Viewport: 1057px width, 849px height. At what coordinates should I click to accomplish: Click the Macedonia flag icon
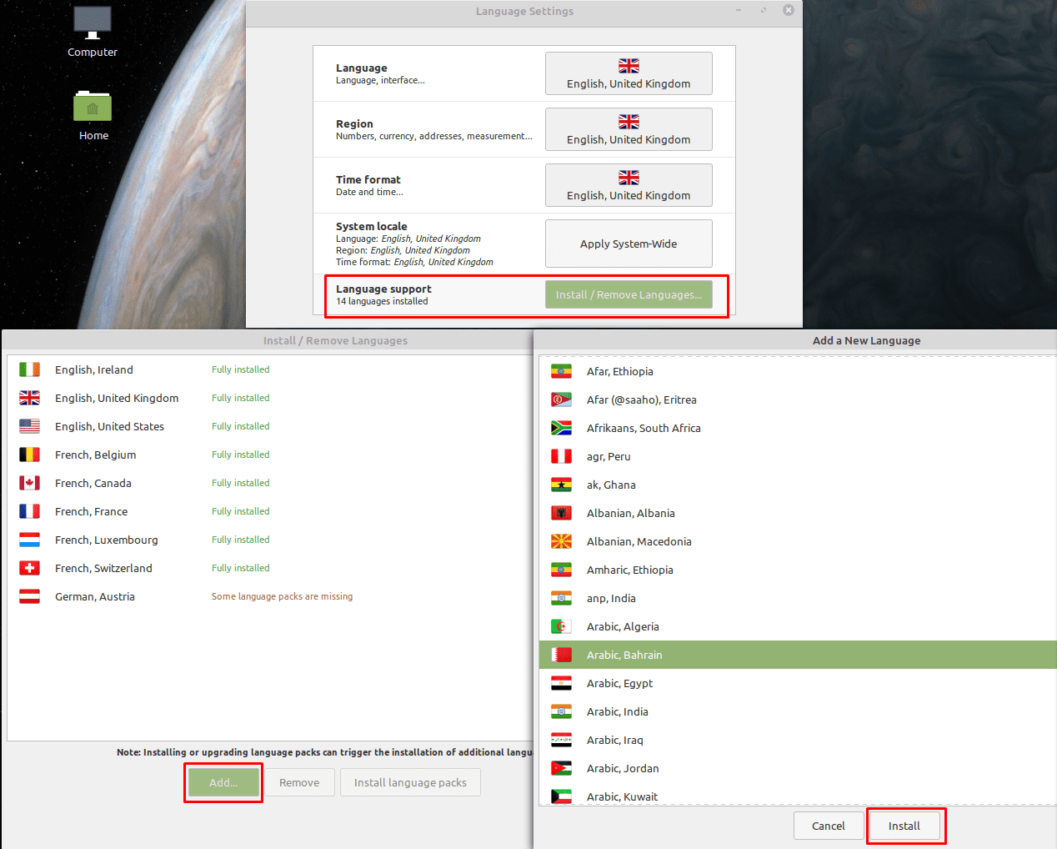pos(562,541)
